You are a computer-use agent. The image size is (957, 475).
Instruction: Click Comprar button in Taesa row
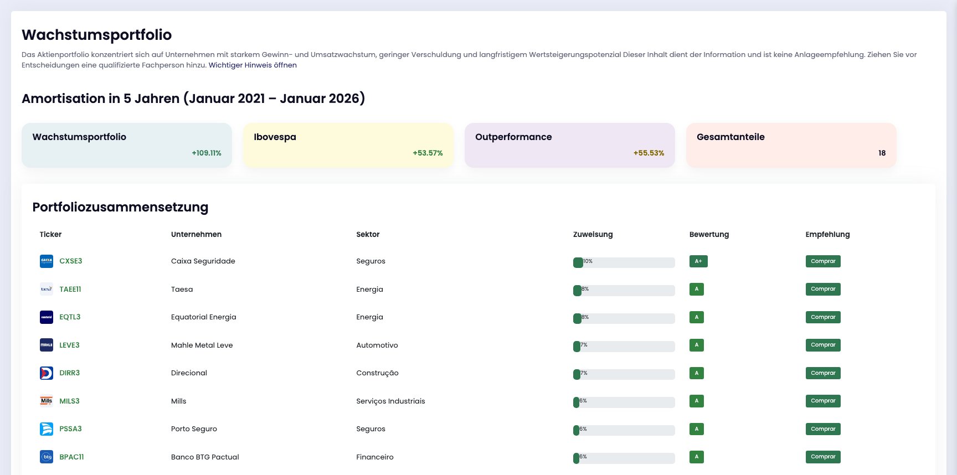[x=823, y=289]
